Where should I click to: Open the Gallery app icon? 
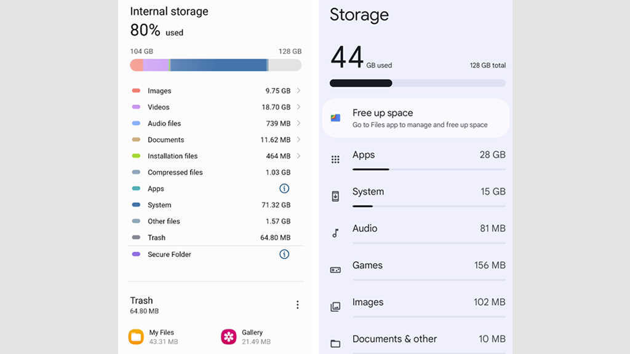228,337
